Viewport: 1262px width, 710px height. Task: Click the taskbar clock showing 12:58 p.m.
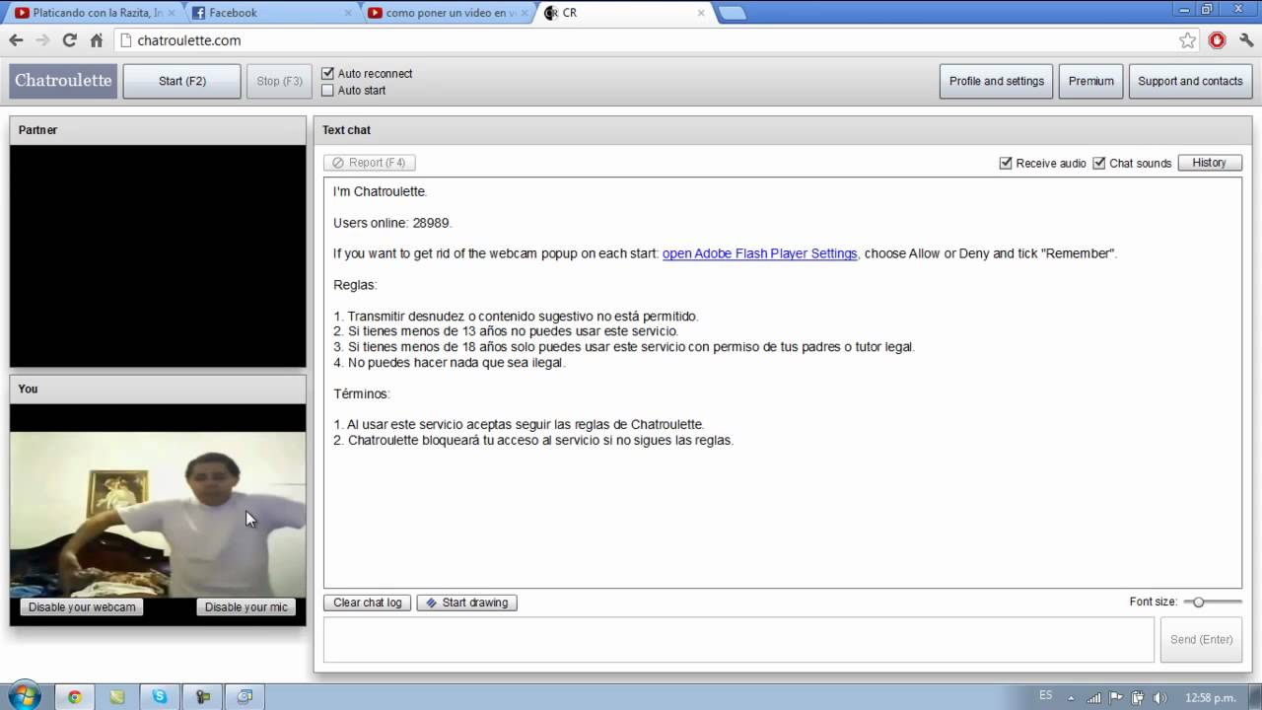click(x=1211, y=697)
